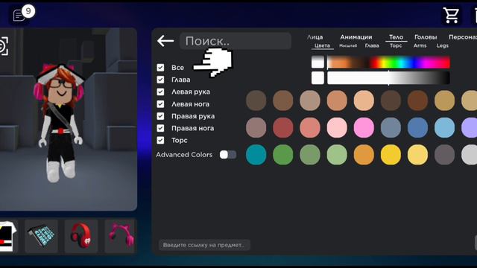Image resolution: width=477 pixels, height=268 pixels.
Task: Click the white preview box beside brightness slider
Action: tap(318, 77)
